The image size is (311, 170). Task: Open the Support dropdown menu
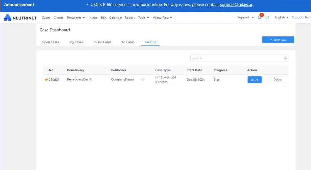(245, 17)
